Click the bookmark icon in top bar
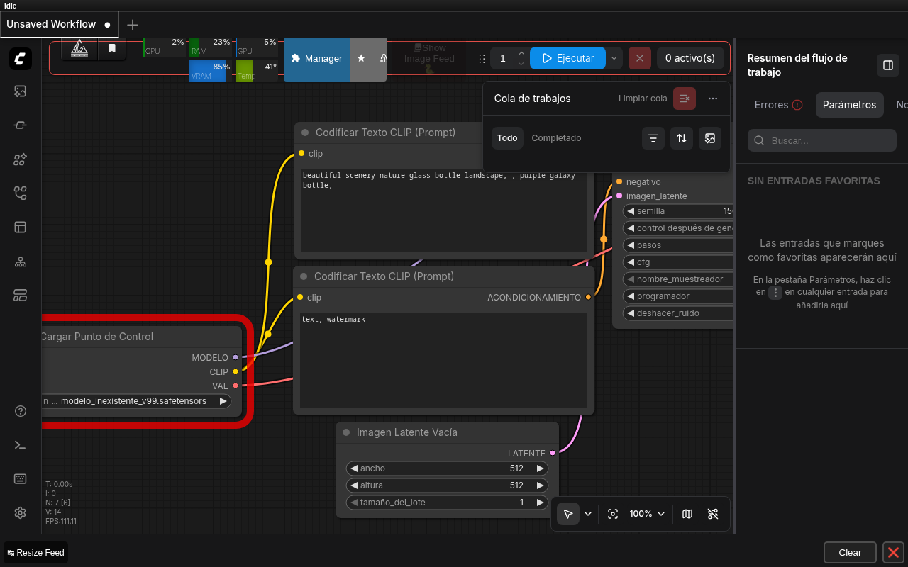The height and width of the screenshot is (567, 908). 112,48
